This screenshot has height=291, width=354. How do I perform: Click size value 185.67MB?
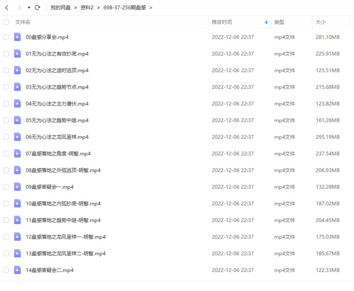[328, 254]
